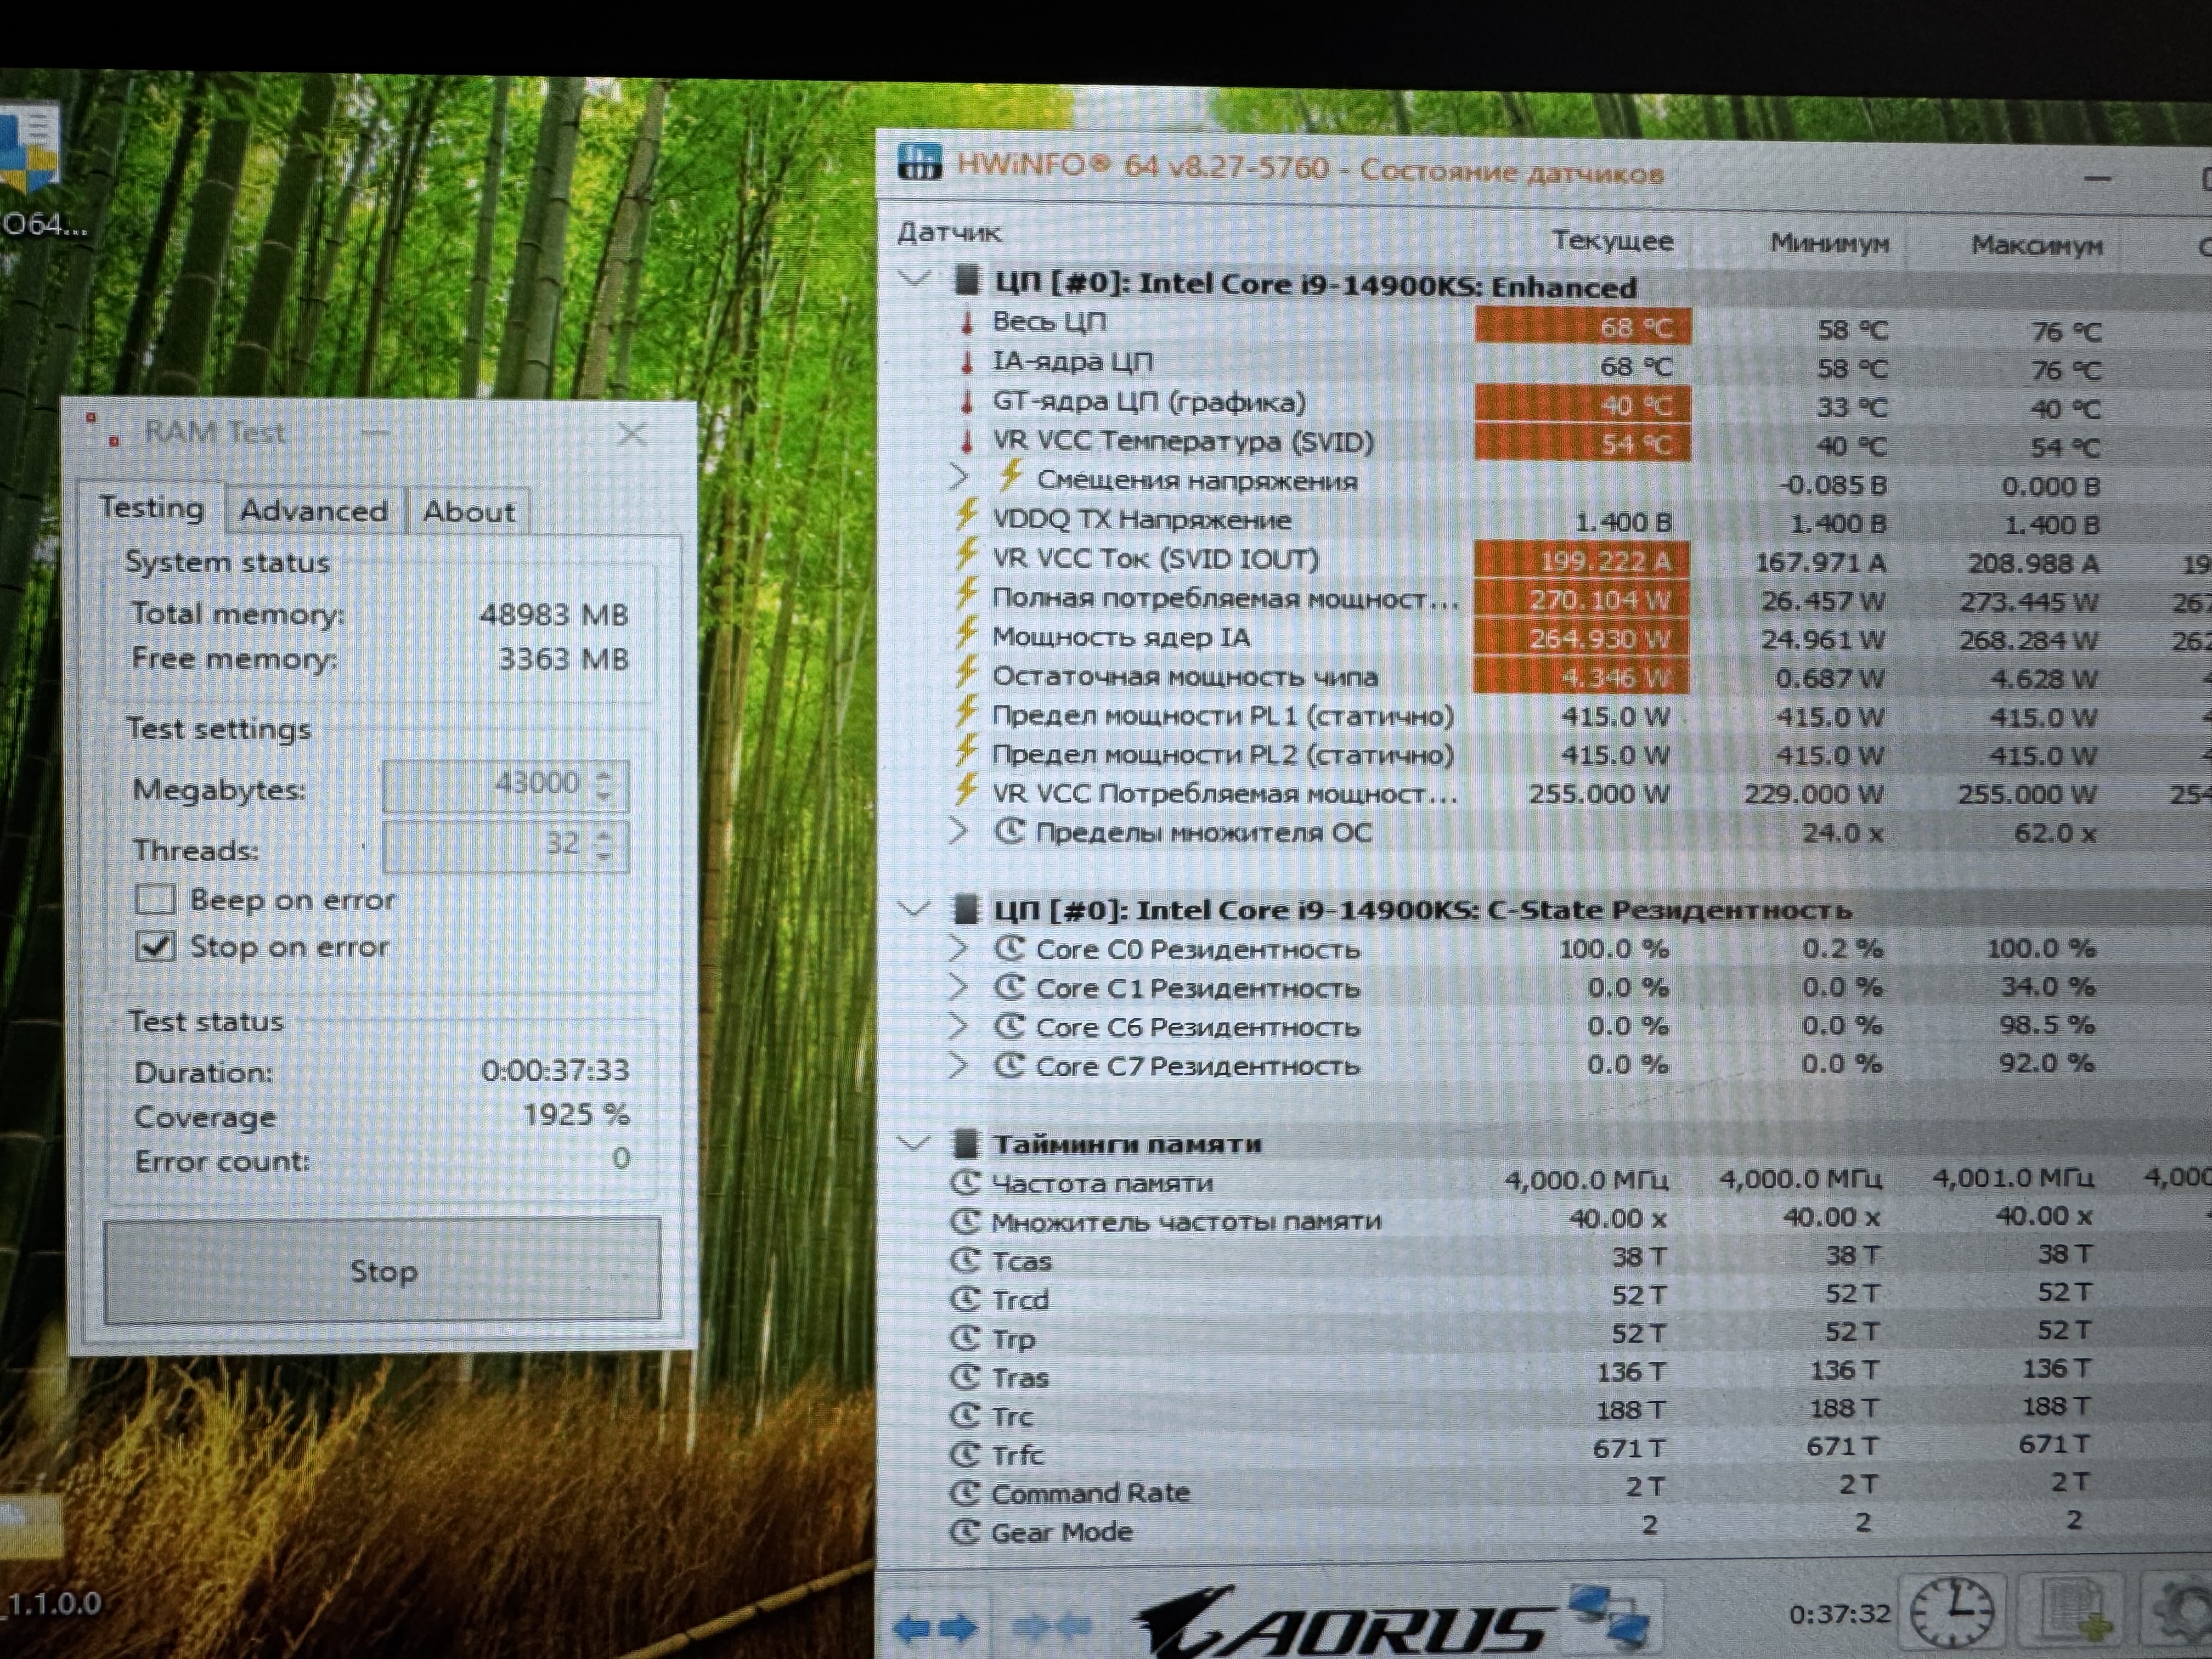The width and height of the screenshot is (2212, 1659).
Task: Click the expand columns arrows icon in HWiNFO
Action: 935,1628
